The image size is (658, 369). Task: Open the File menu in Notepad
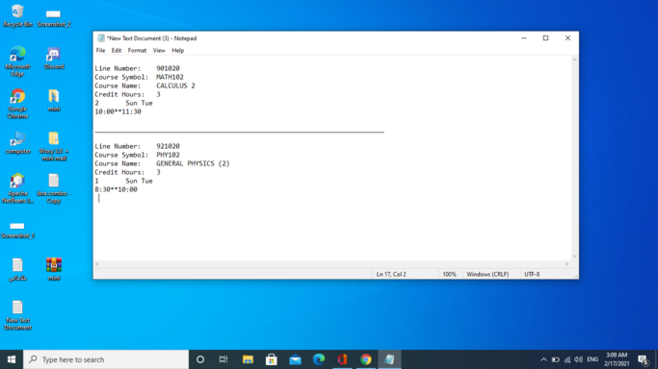(x=100, y=50)
